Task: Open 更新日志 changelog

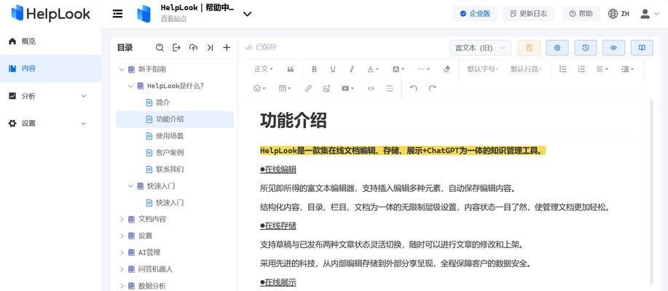Action: point(528,14)
